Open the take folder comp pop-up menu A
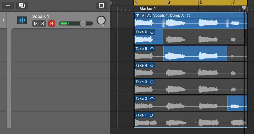The height and width of the screenshot is (134, 254). tap(143, 16)
